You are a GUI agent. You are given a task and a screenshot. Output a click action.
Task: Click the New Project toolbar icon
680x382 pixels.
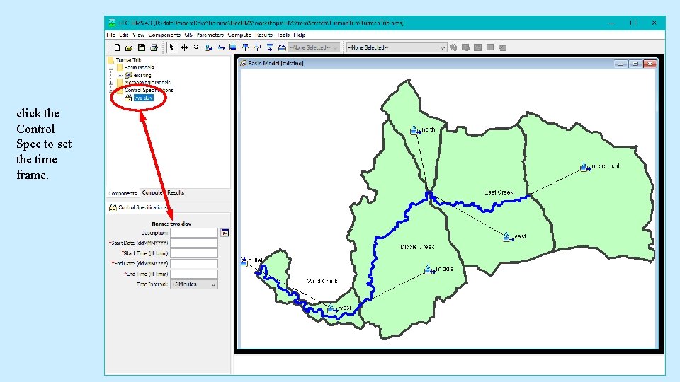coord(117,47)
